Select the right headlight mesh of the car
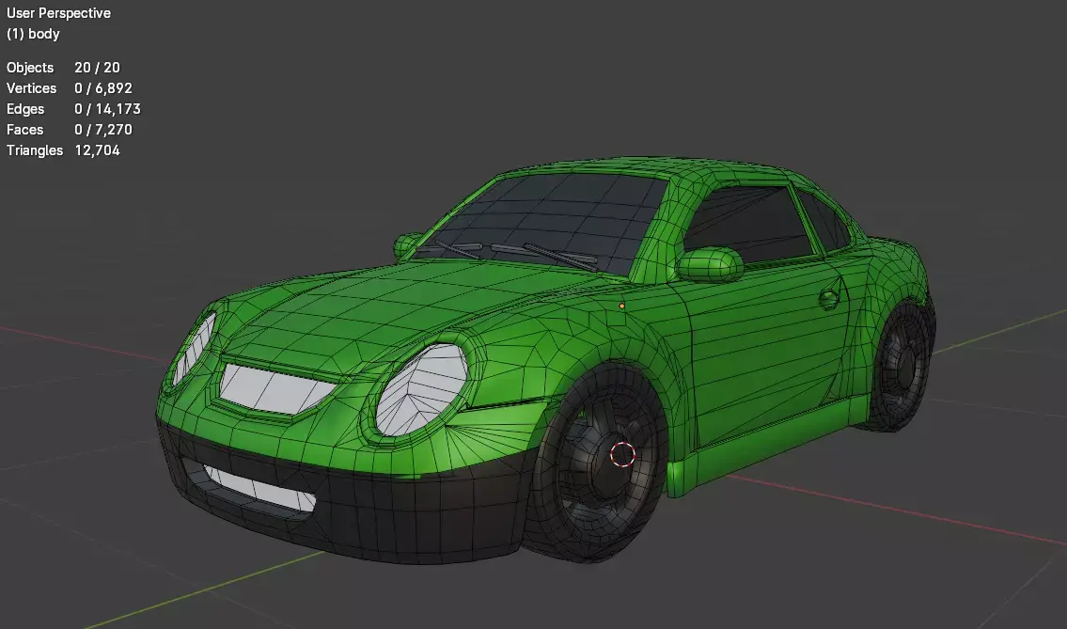The width and height of the screenshot is (1067, 629). (422, 389)
